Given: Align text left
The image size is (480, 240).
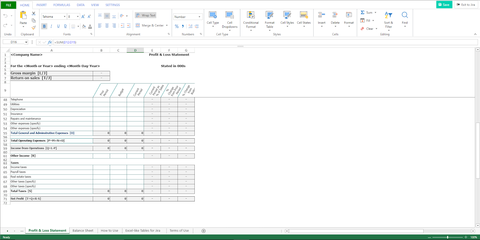Looking at the screenshot, I should tap(100, 26).
